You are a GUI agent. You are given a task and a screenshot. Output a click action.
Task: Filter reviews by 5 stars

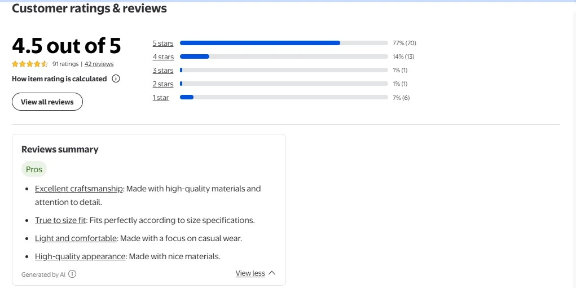click(x=163, y=43)
